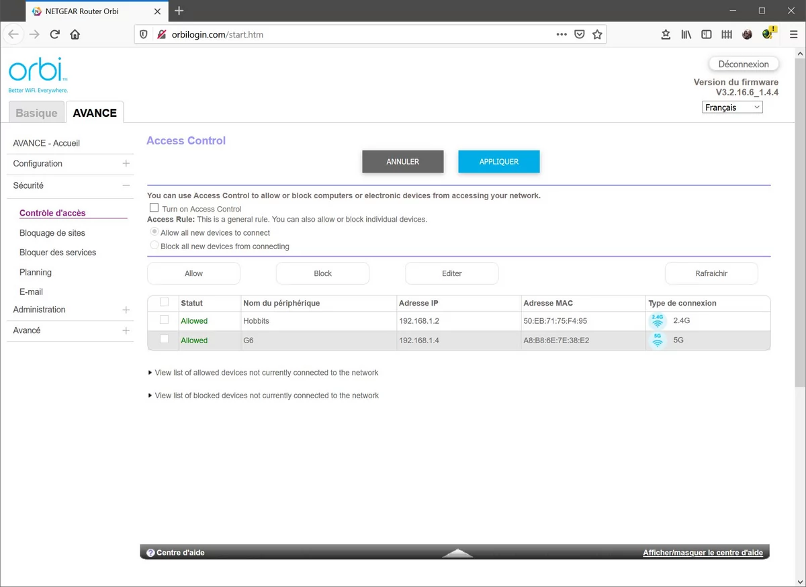This screenshot has height=587, width=806.
Task: Click the Orbi logo
Action: click(38, 75)
